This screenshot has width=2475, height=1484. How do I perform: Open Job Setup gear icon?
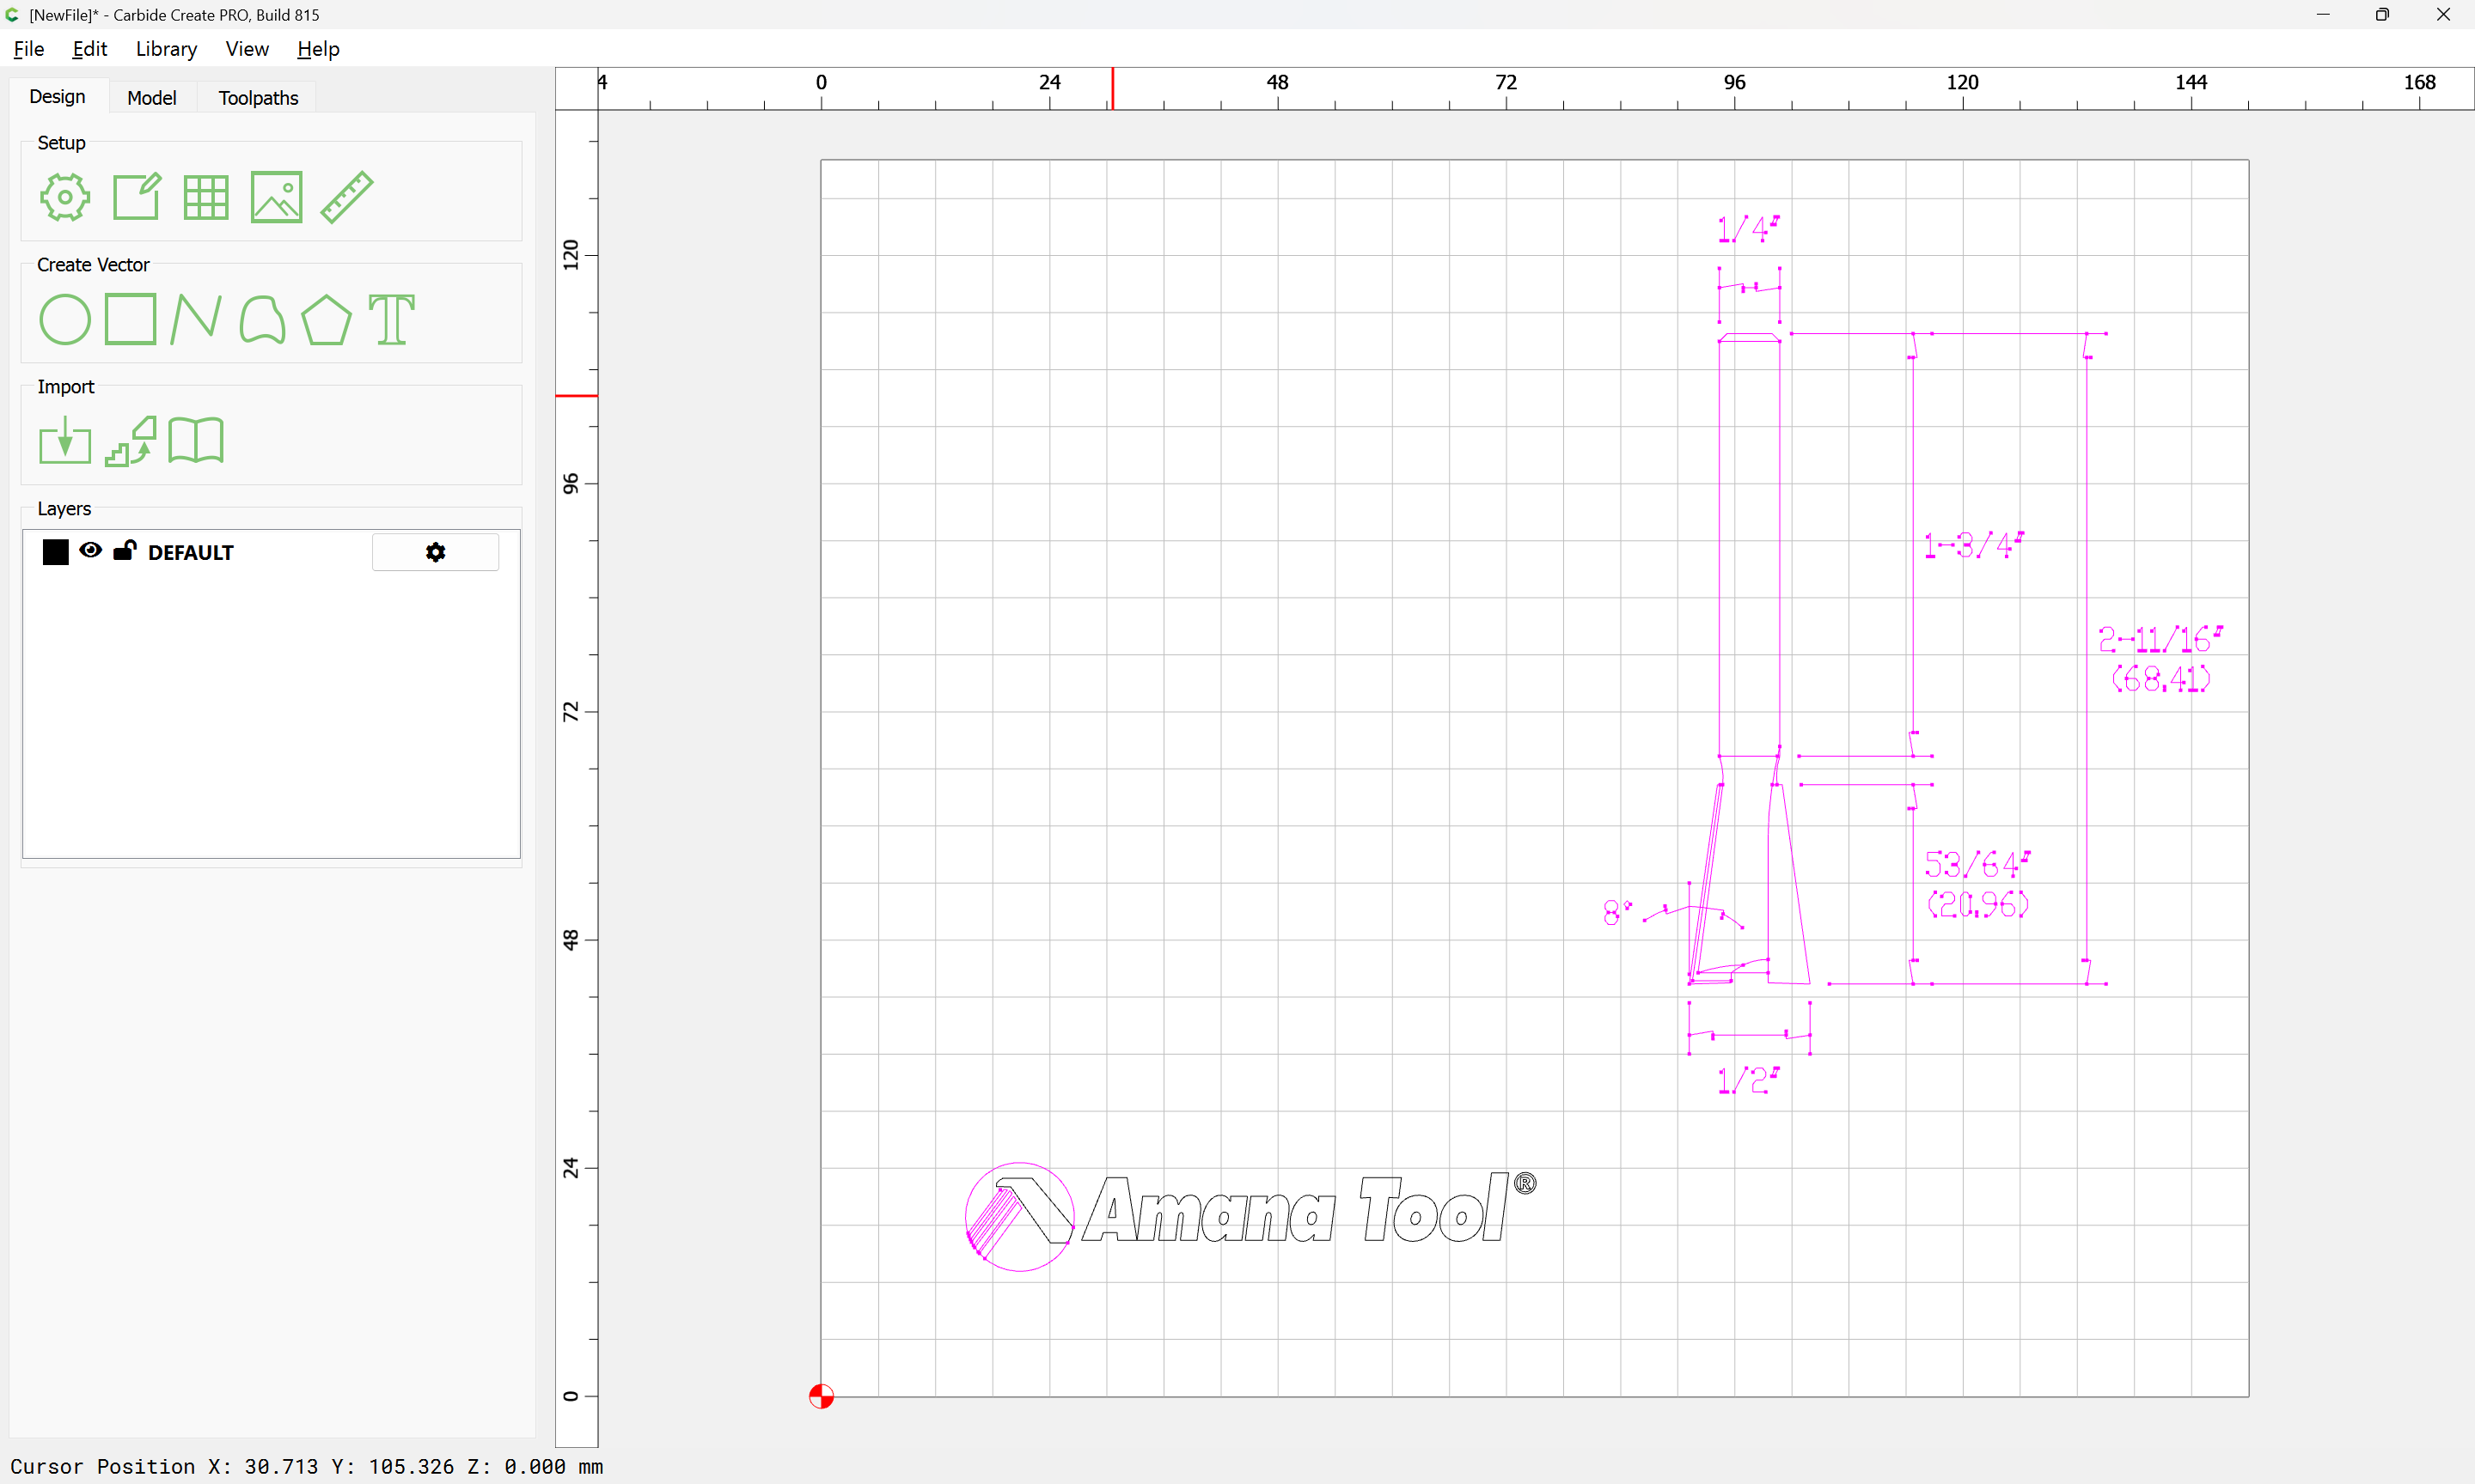pyautogui.click(x=65, y=197)
